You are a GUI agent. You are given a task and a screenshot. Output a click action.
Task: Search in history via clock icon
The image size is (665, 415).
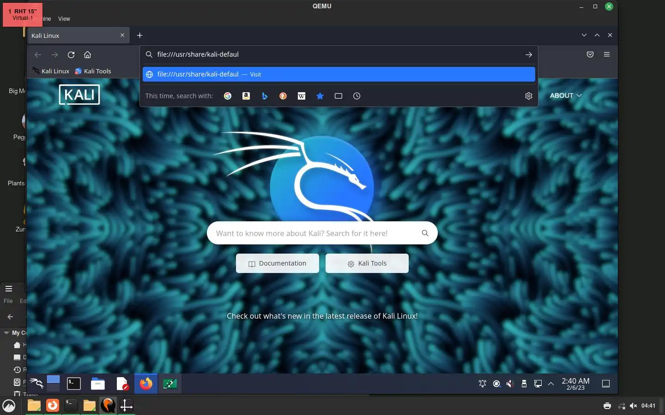(357, 96)
